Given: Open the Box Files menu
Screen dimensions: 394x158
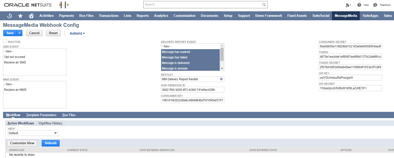Looking at the screenshot, I should pyautogui.click(x=86, y=16).
